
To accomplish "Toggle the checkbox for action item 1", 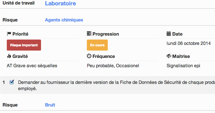I will 12,82.
